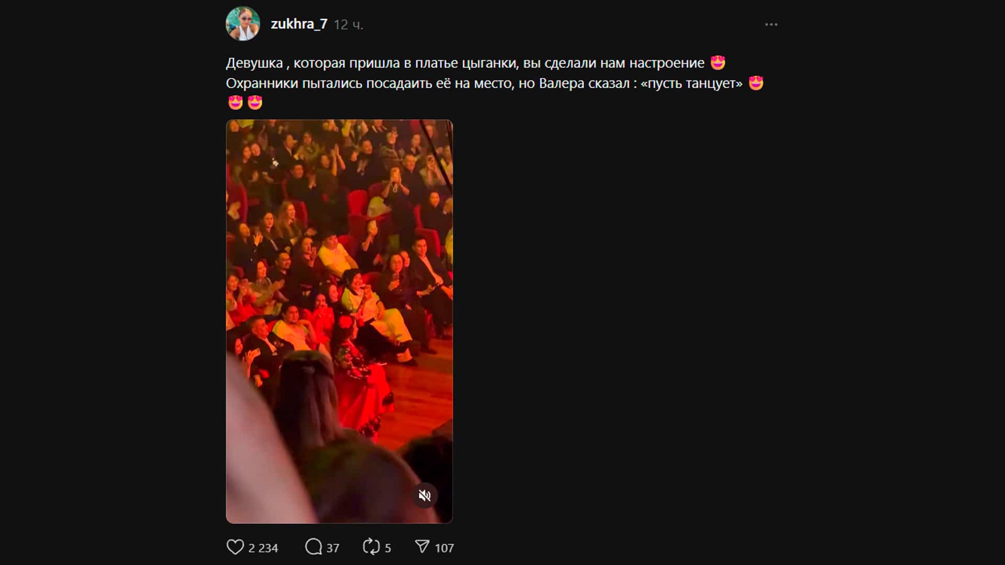Image resolution: width=1005 pixels, height=565 pixels.
Task: Click the heart-eyes emoji after "настроение"
Action: [x=718, y=63]
